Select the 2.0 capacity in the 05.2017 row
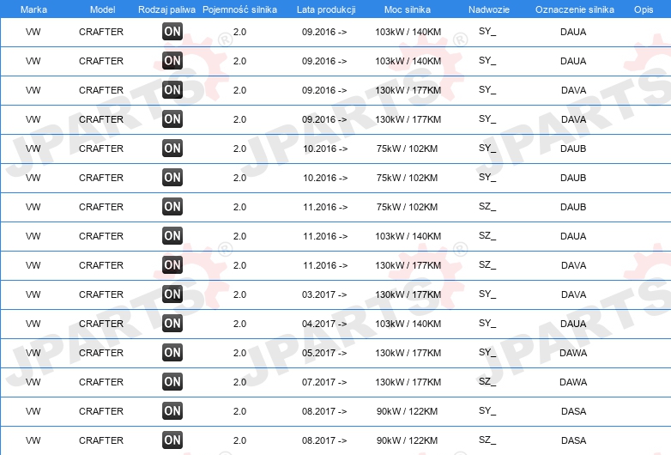This screenshot has width=671, height=455. (239, 353)
